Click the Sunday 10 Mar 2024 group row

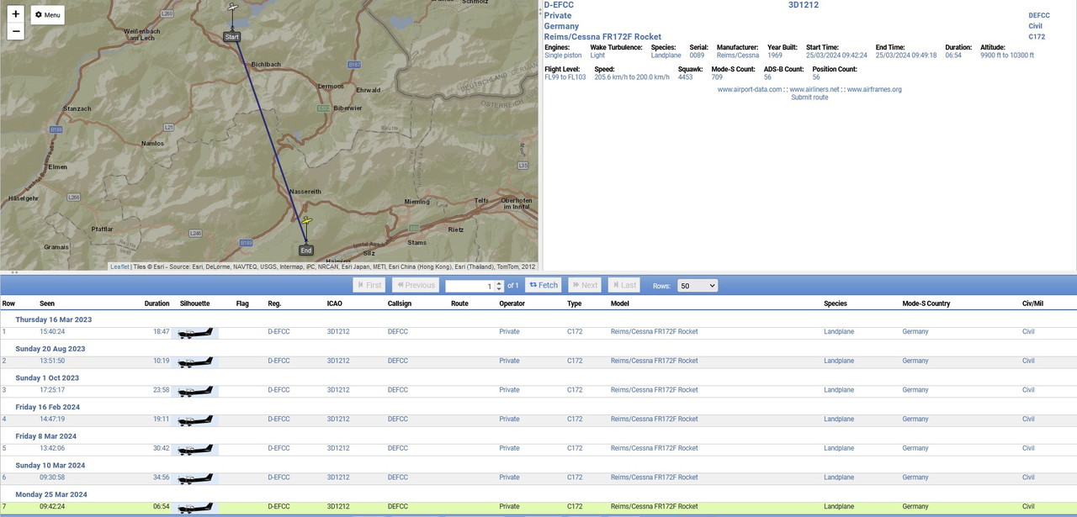click(x=538, y=465)
